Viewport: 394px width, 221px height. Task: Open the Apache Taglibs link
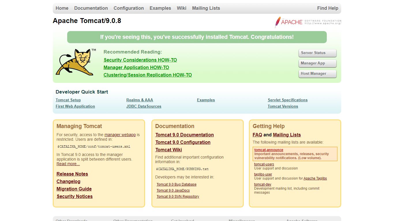pos(315,178)
